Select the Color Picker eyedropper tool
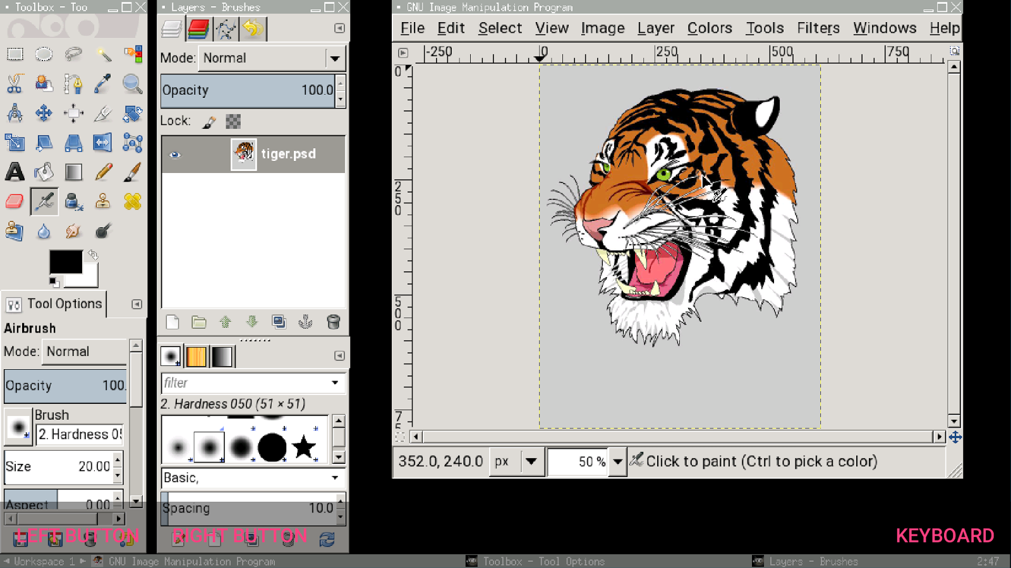This screenshot has height=568, width=1011. (x=103, y=83)
